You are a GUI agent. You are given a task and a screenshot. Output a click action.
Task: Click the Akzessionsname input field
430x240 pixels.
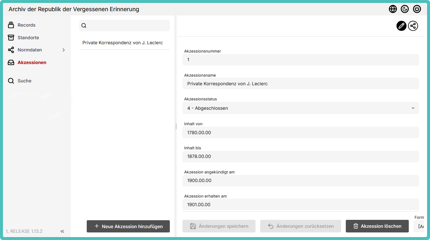click(x=300, y=84)
